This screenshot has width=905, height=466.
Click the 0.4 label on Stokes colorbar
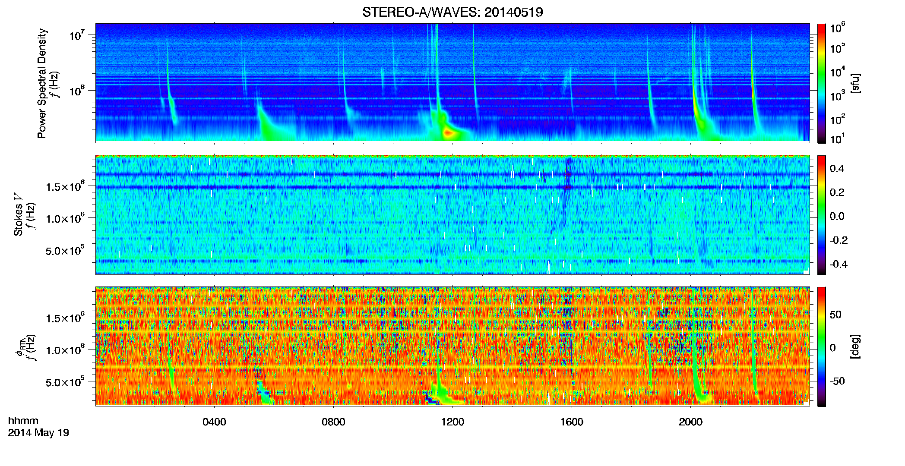point(837,169)
